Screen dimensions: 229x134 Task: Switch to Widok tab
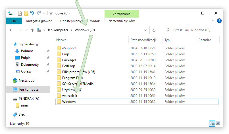click(x=95, y=21)
